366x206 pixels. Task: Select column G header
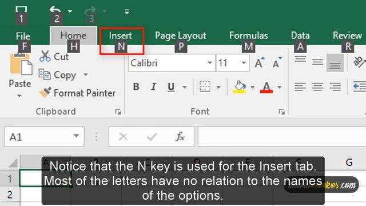(349, 162)
